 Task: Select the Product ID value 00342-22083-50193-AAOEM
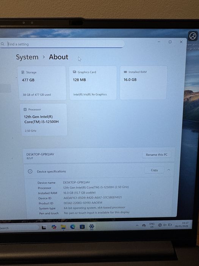click(x=83, y=203)
